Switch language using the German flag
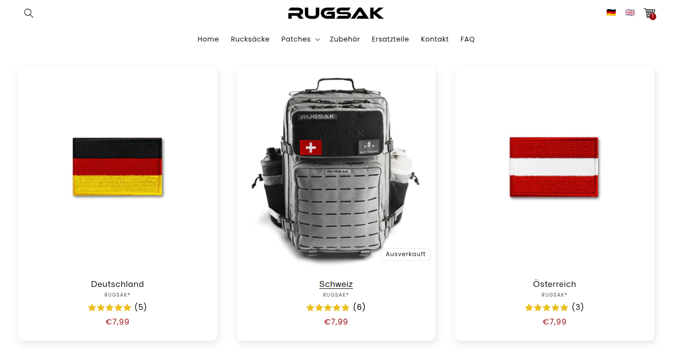Image resolution: width=692 pixels, height=349 pixels. pyautogui.click(x=611, y=13)
